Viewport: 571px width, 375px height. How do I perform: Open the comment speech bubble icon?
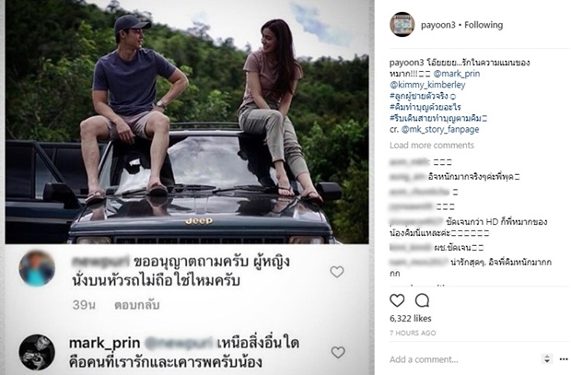(422, 300)
